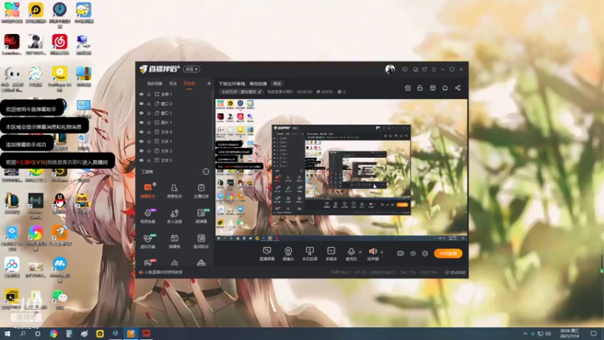The image size is (604, 340).
Task: Switch to the 双击 scene tab
Action: pos(173,84)
